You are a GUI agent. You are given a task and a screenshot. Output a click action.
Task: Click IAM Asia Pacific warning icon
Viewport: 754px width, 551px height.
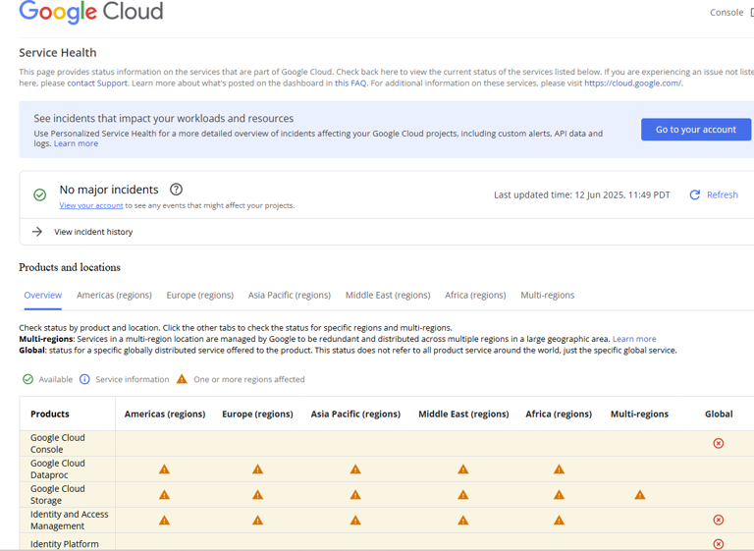coord(355,521)
